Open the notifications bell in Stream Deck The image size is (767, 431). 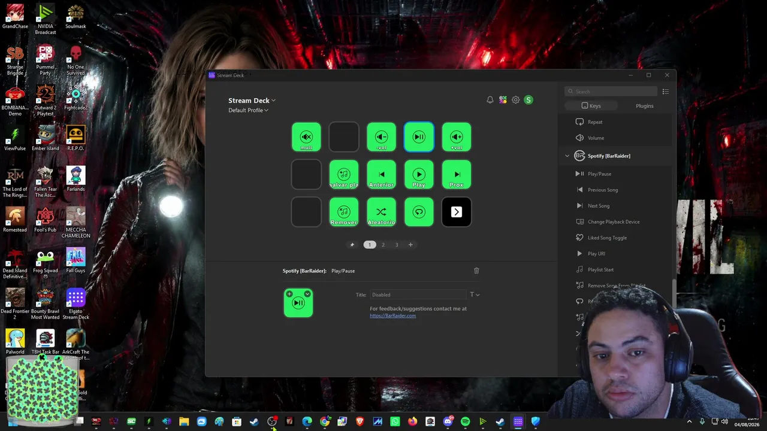[x=490, y=100]
